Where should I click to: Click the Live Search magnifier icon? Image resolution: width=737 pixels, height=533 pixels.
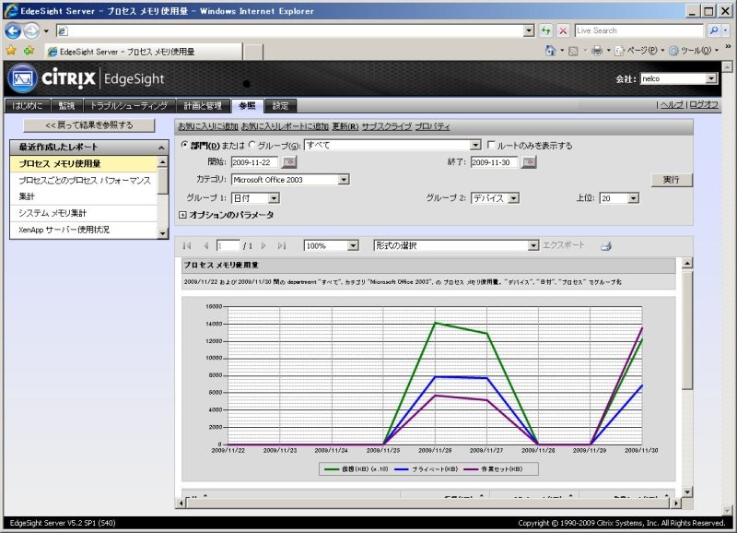(713, 30)
